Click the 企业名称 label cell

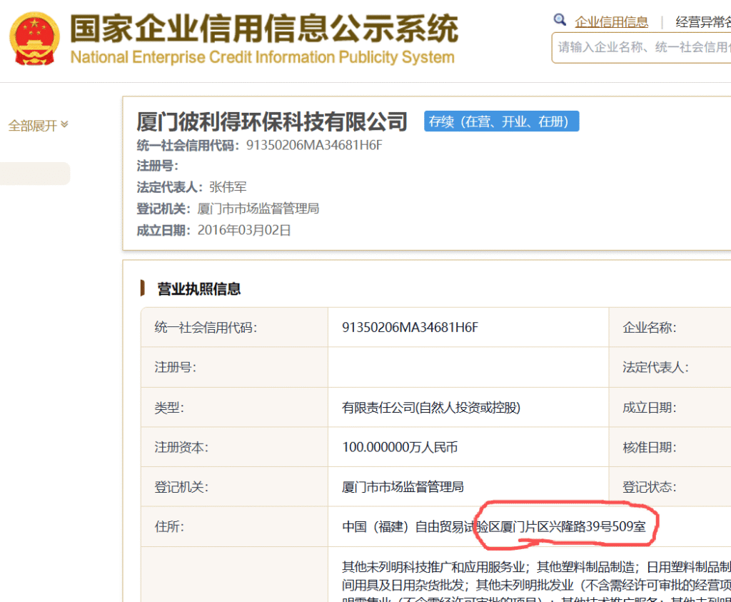pos(670,327)
